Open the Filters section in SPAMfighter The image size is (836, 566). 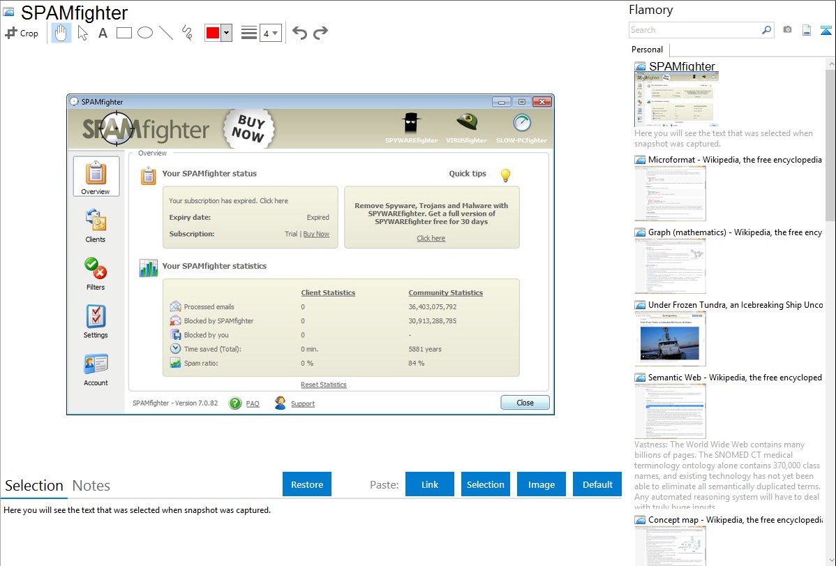coord(96,274)
